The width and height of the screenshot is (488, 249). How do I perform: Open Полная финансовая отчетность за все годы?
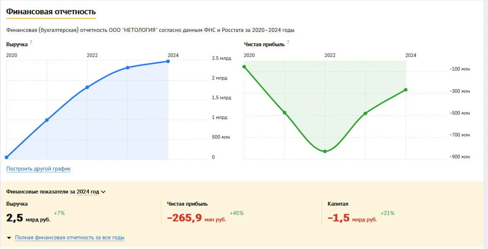[x=69, y=238]
